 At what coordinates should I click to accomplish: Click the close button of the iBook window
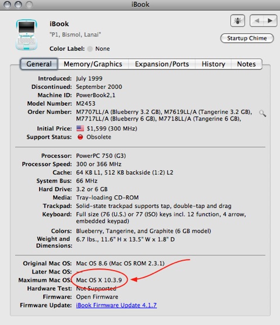pyautogui.click(x=7, y=4)
